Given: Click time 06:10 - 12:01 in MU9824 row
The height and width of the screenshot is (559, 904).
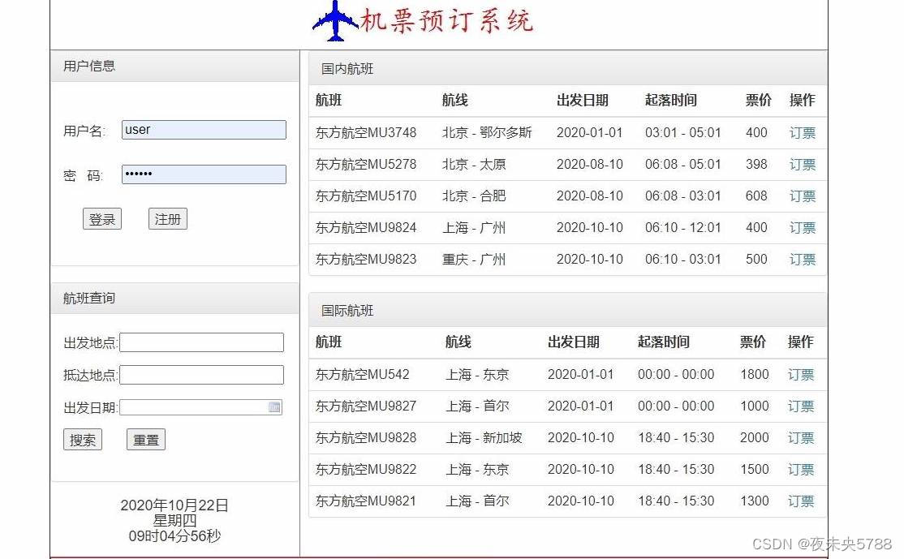Looking at the screenshot, I should pyautogui.click(x=683, y=228).
